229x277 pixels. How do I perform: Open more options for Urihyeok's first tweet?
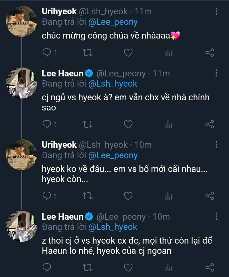217,12
